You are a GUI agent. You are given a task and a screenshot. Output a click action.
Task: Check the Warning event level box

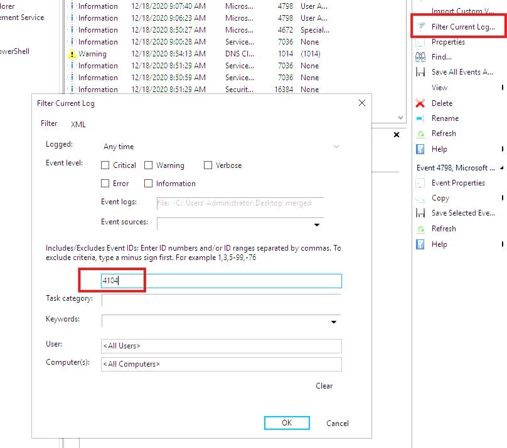(x=149, y=165)
